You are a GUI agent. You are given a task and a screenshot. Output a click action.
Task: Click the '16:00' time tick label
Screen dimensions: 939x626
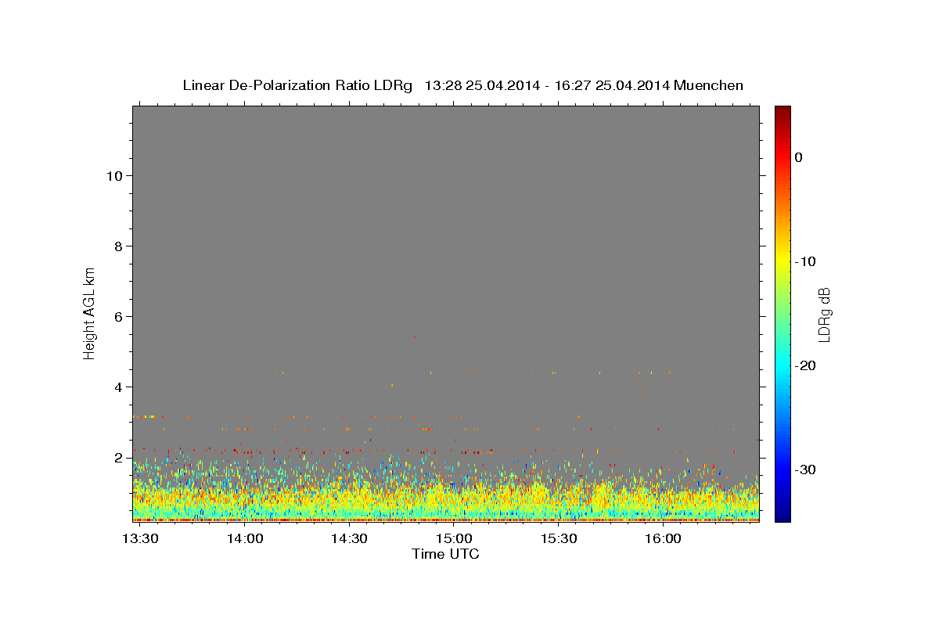click(663, 539)
